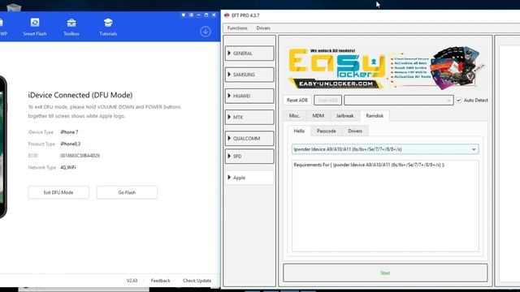Image resolution: width=520 pixels, height=292 pixels.
Task: Expand the SAMSUNG section
Action: (249, 75)
